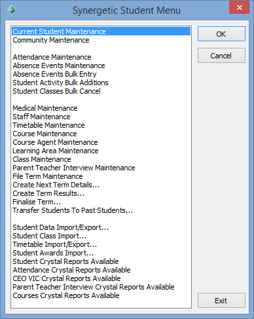Viewport: 254px width, 319px height.
Task: Select Student Crystal Reports Available
Action: [x=65, y=261]
